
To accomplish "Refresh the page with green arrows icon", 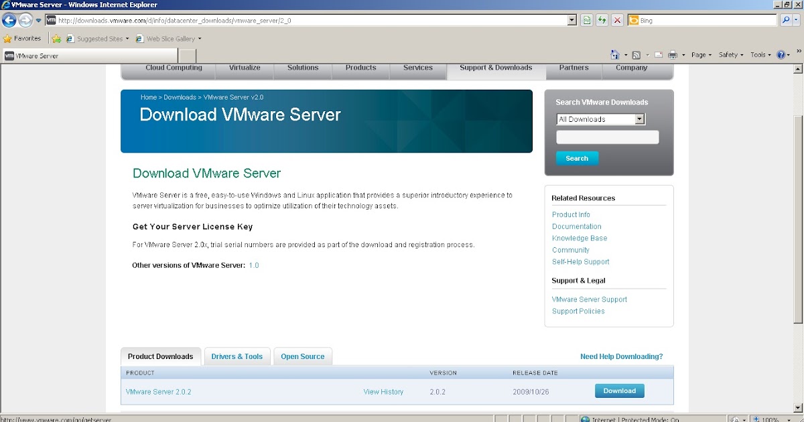I will [602, 21].
